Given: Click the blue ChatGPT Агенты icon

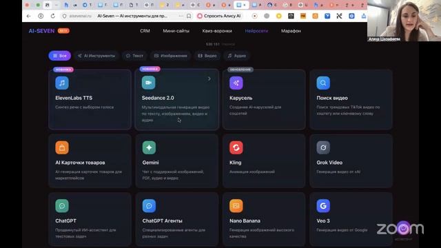Looking at the screenshot, I should tap(149, 206).
